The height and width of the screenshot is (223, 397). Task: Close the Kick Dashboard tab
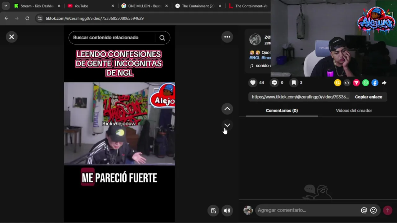click(59, 6)
